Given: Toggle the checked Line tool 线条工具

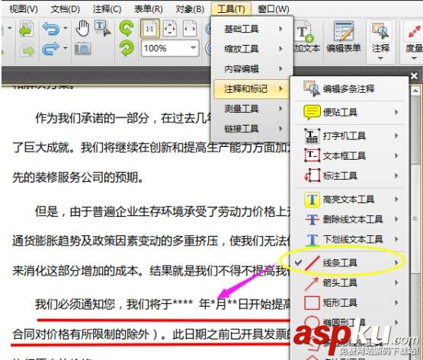Looking at the screenshot, I should (350, 263).
